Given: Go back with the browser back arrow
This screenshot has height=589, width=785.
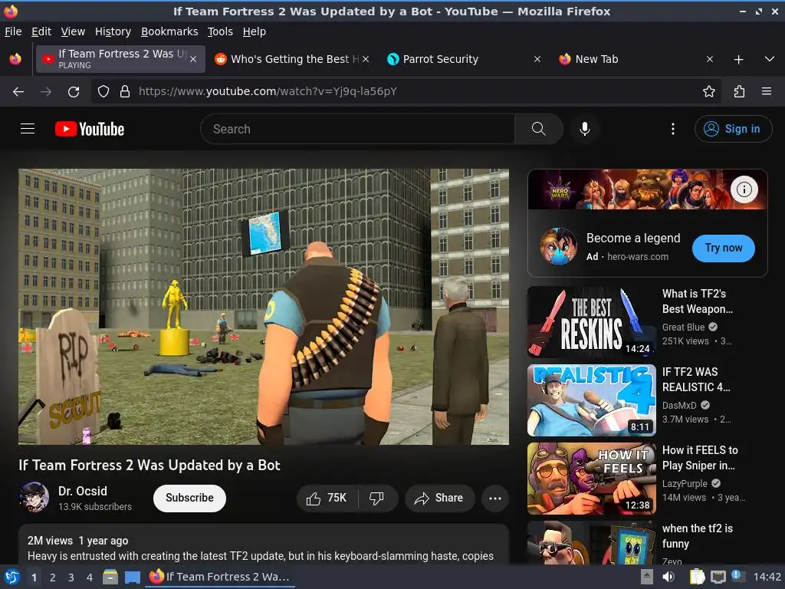Looking at the screenshot, I should (18, 92).
